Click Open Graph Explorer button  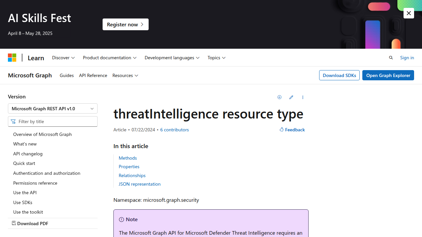pyautogui.click(x=388, y=75)
